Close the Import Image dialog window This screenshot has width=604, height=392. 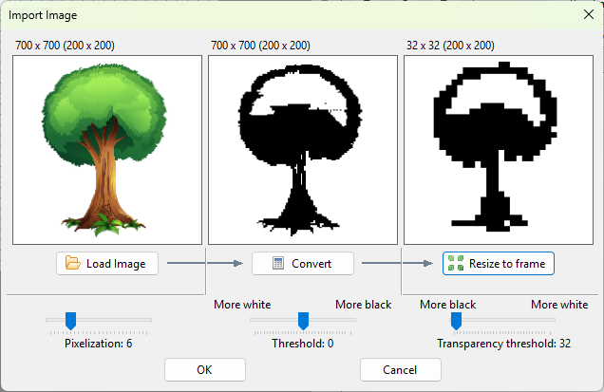click(x=589, y=14)
